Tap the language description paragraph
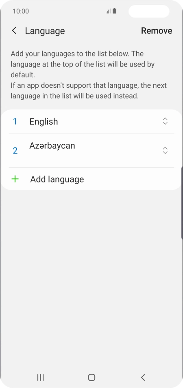This screenshot has height=388, width=183. pos(89,75)
